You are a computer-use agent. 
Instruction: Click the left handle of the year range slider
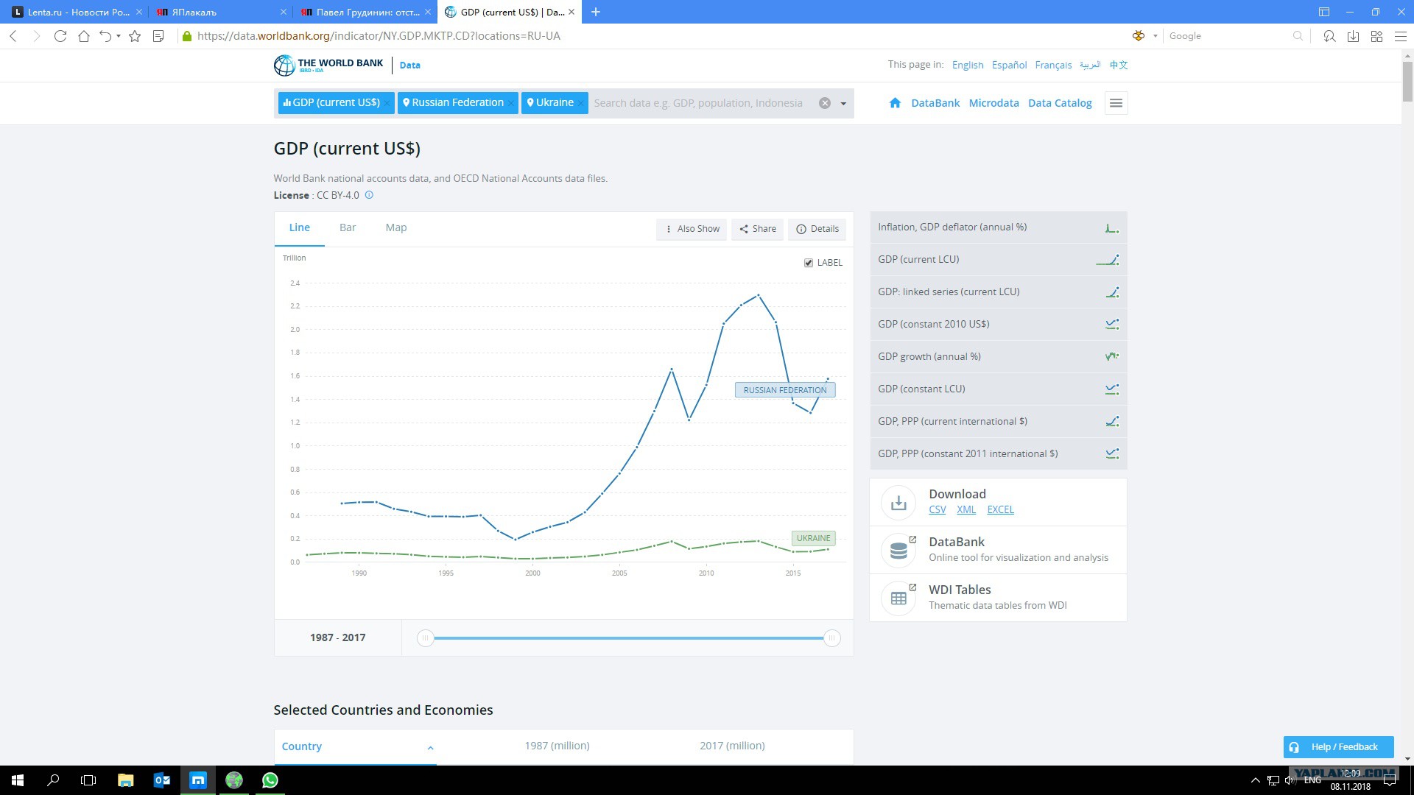coord(425,638)
